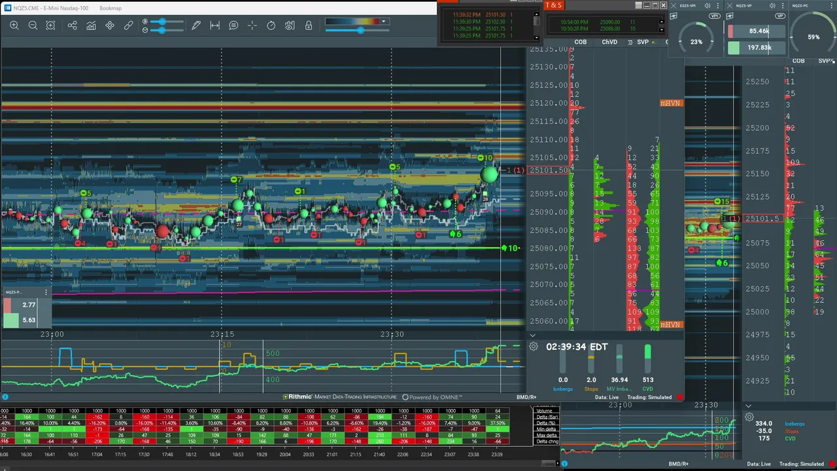Viewport: 837px width, 471px height.
Task: Open the chart studies icon
Action: tap(91, 26)
